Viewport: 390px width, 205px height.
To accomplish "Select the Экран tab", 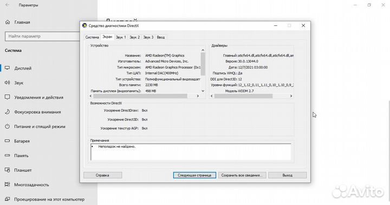I will point(107,37).
